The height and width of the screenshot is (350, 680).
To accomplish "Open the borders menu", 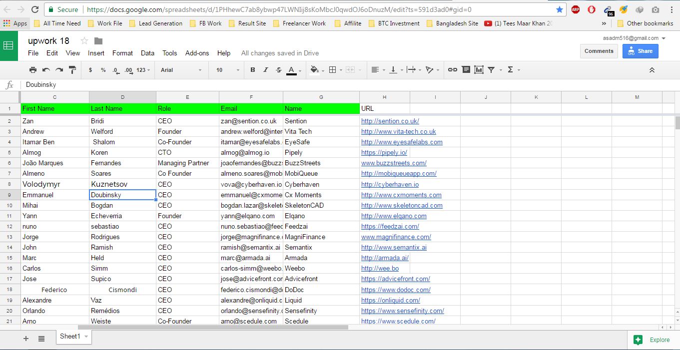I will click(x=335, y=70).
